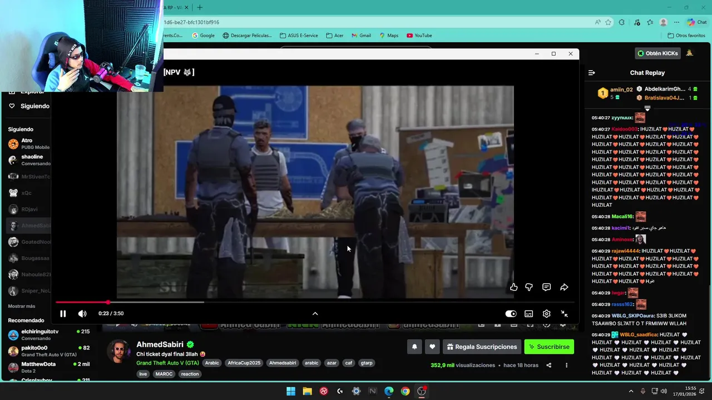The width and height of the screenshot is (712, 400).
Task: Toggle follow heart on AhmedSabiri channel
Action: 432,347
